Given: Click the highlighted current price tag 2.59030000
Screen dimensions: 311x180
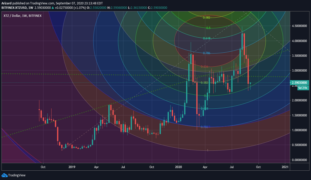Looking at the screenshot, I should click(299, 83).
